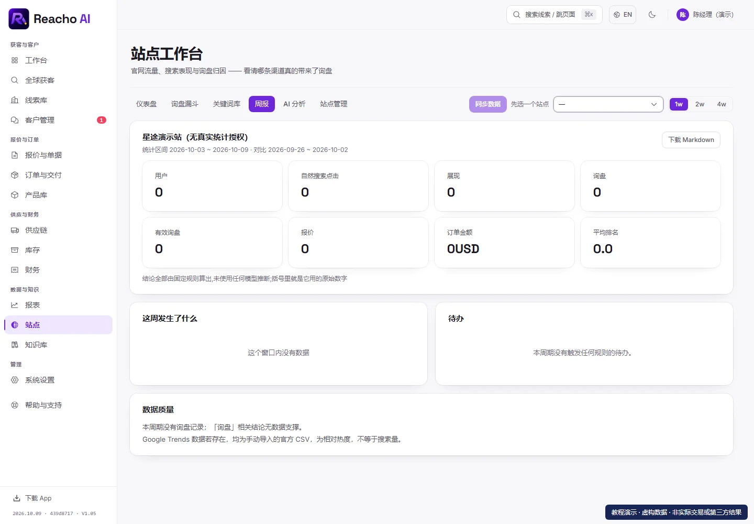Click the 有效询盘 metric card

pos(213,243)
